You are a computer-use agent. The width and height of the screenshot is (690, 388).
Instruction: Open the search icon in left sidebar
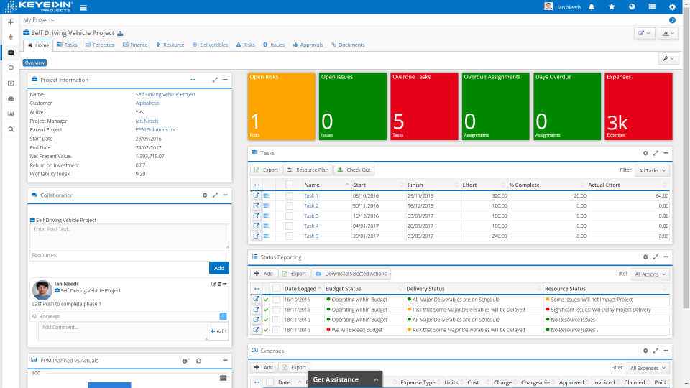click(11, 129)
